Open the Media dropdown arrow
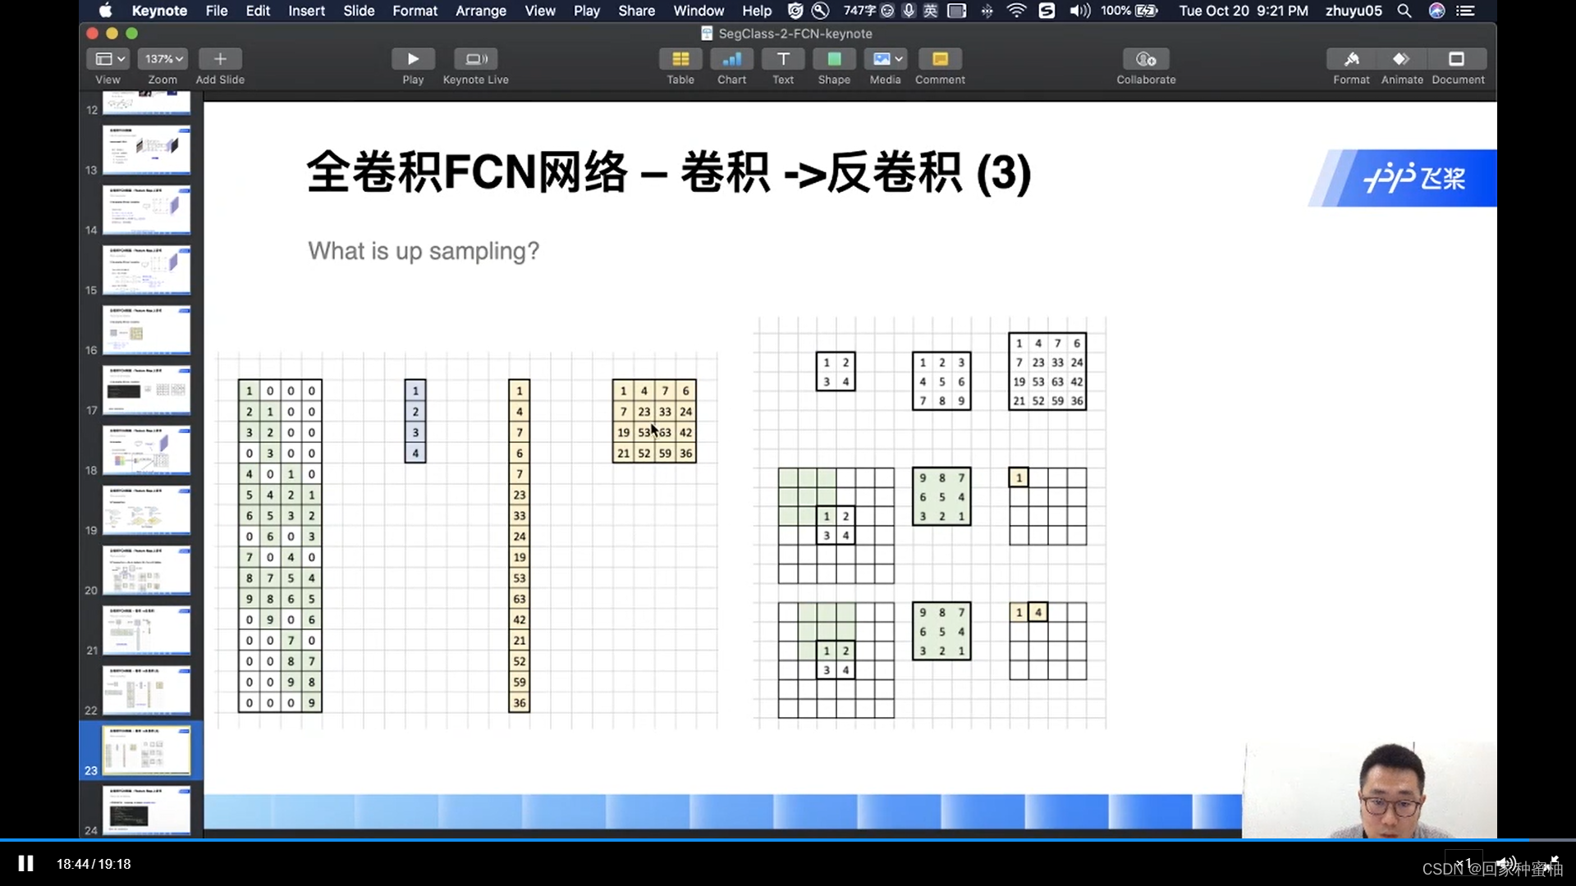Screen dimensions: 1576x886 (896, 58)
